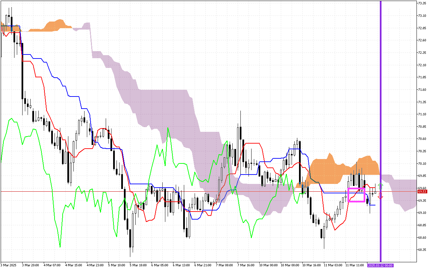Click the red down arrow marker
Screen dimensions: 431x269
tap(380, 197)
